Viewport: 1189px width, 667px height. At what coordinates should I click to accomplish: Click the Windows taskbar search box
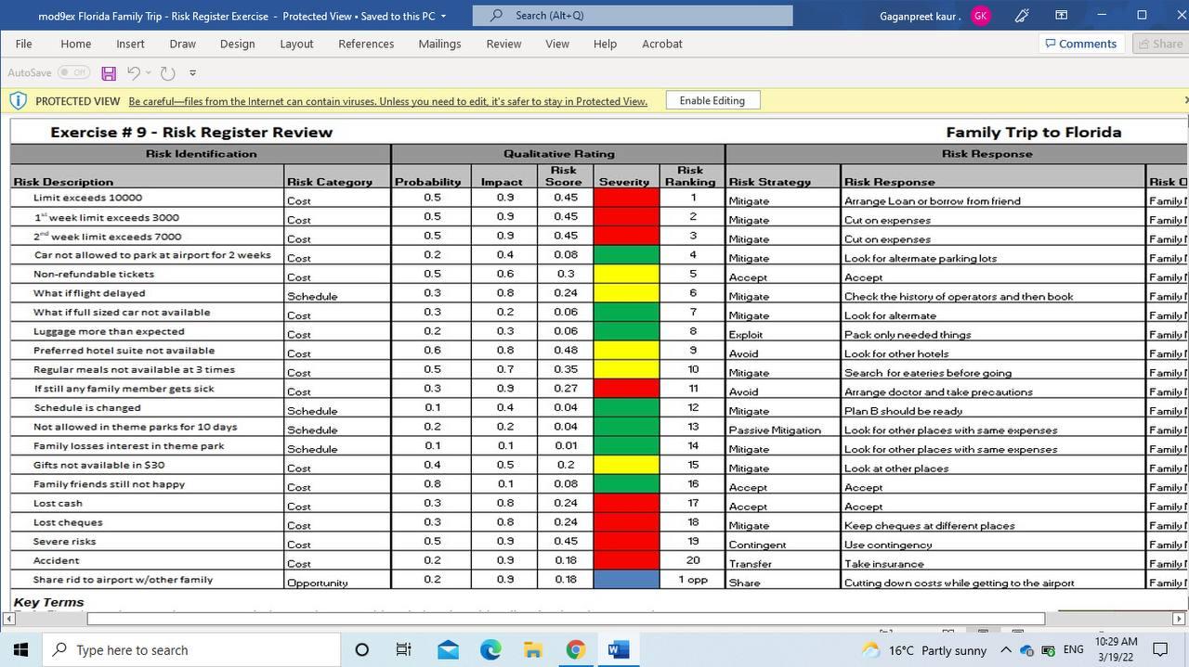[x=192, y=649]
